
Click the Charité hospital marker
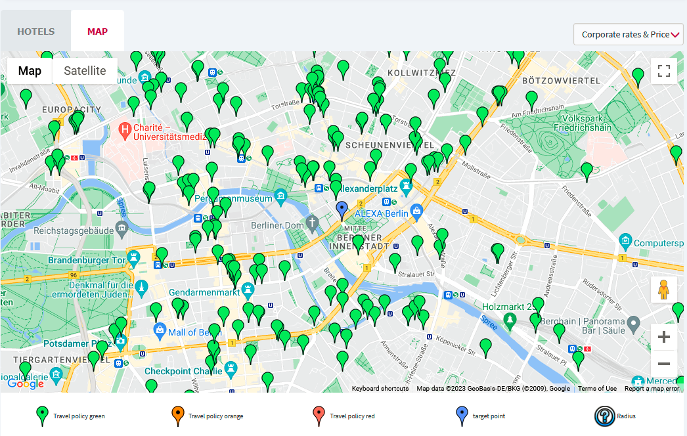[x=125, y=130]
